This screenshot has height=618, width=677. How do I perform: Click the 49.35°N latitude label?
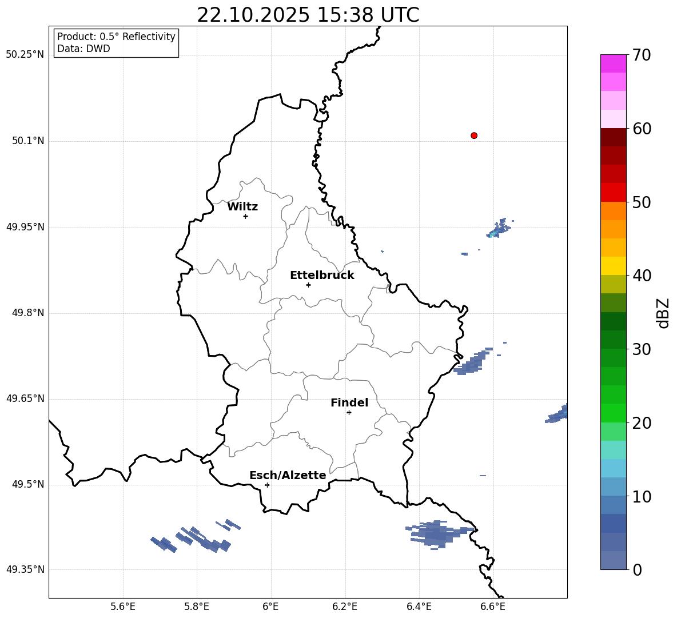click(x=25, y=569)
